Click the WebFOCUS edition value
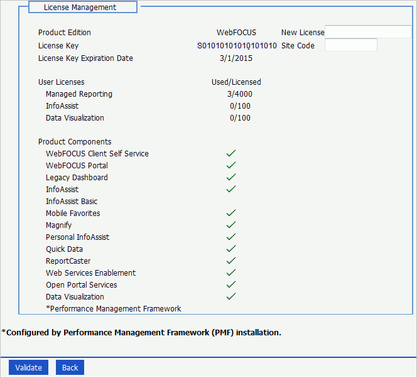This screenshot has width=417, height=378. coord(236,33)
